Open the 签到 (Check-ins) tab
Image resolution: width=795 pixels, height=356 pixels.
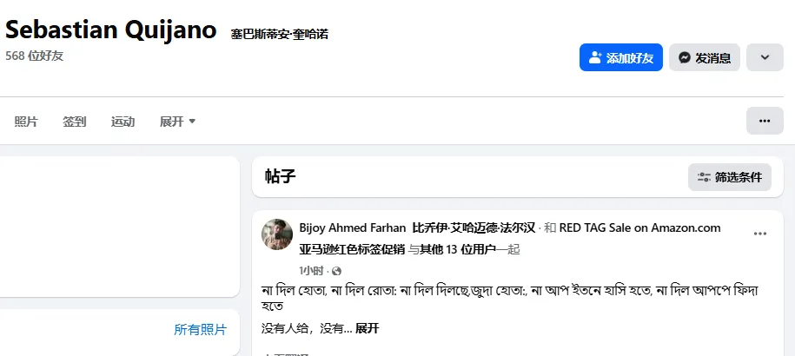(x=75, y=122)
